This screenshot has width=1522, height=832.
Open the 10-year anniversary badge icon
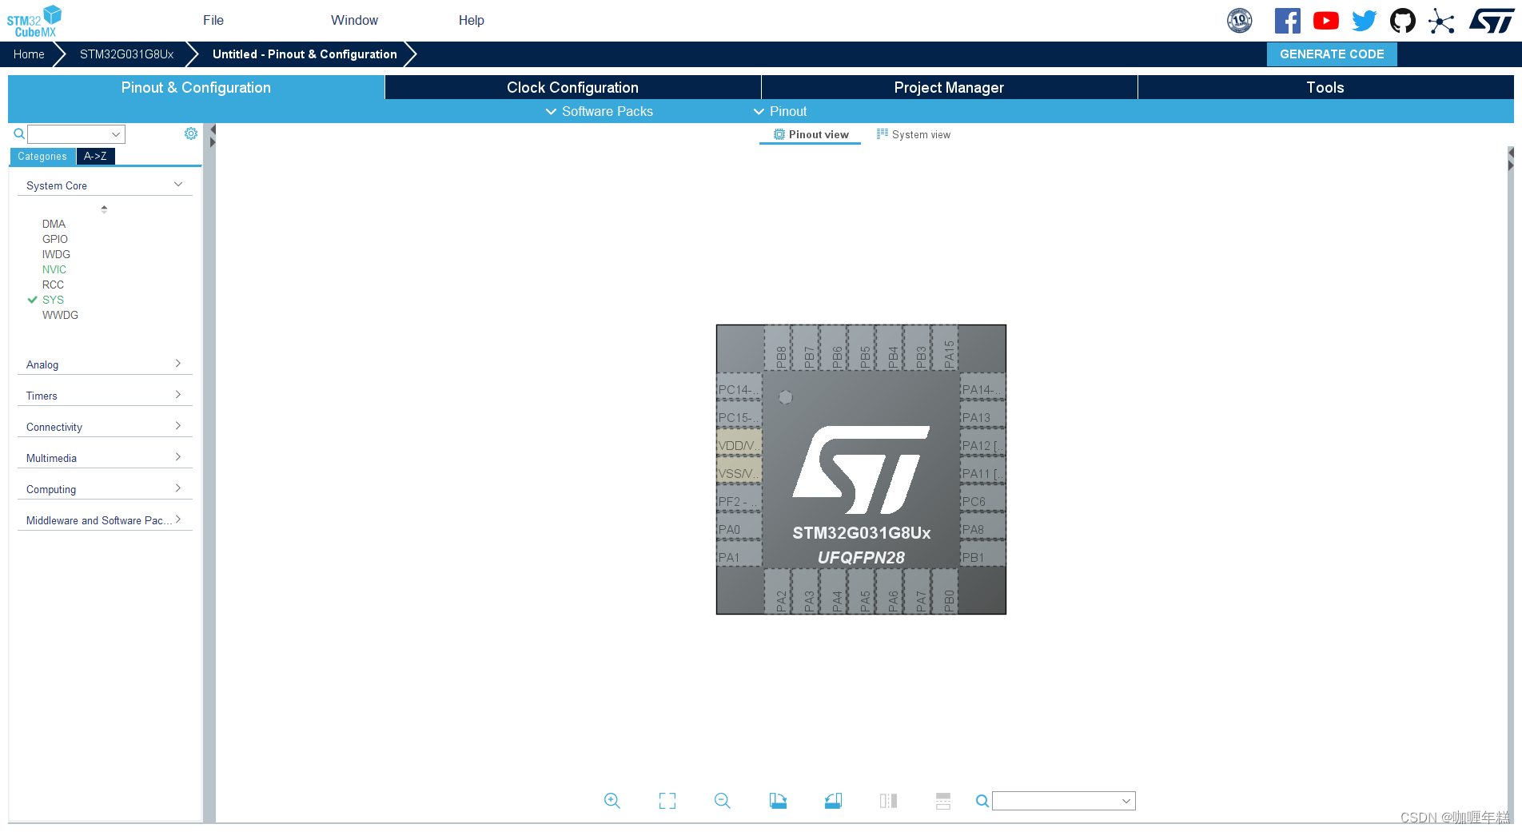point(1240,21)
